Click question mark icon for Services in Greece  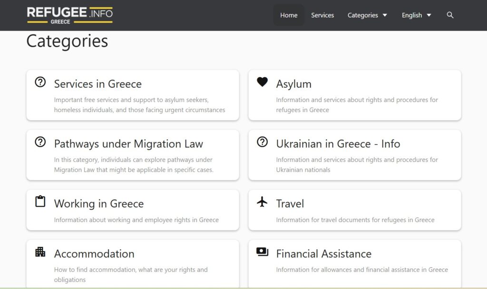click(40, 82)
